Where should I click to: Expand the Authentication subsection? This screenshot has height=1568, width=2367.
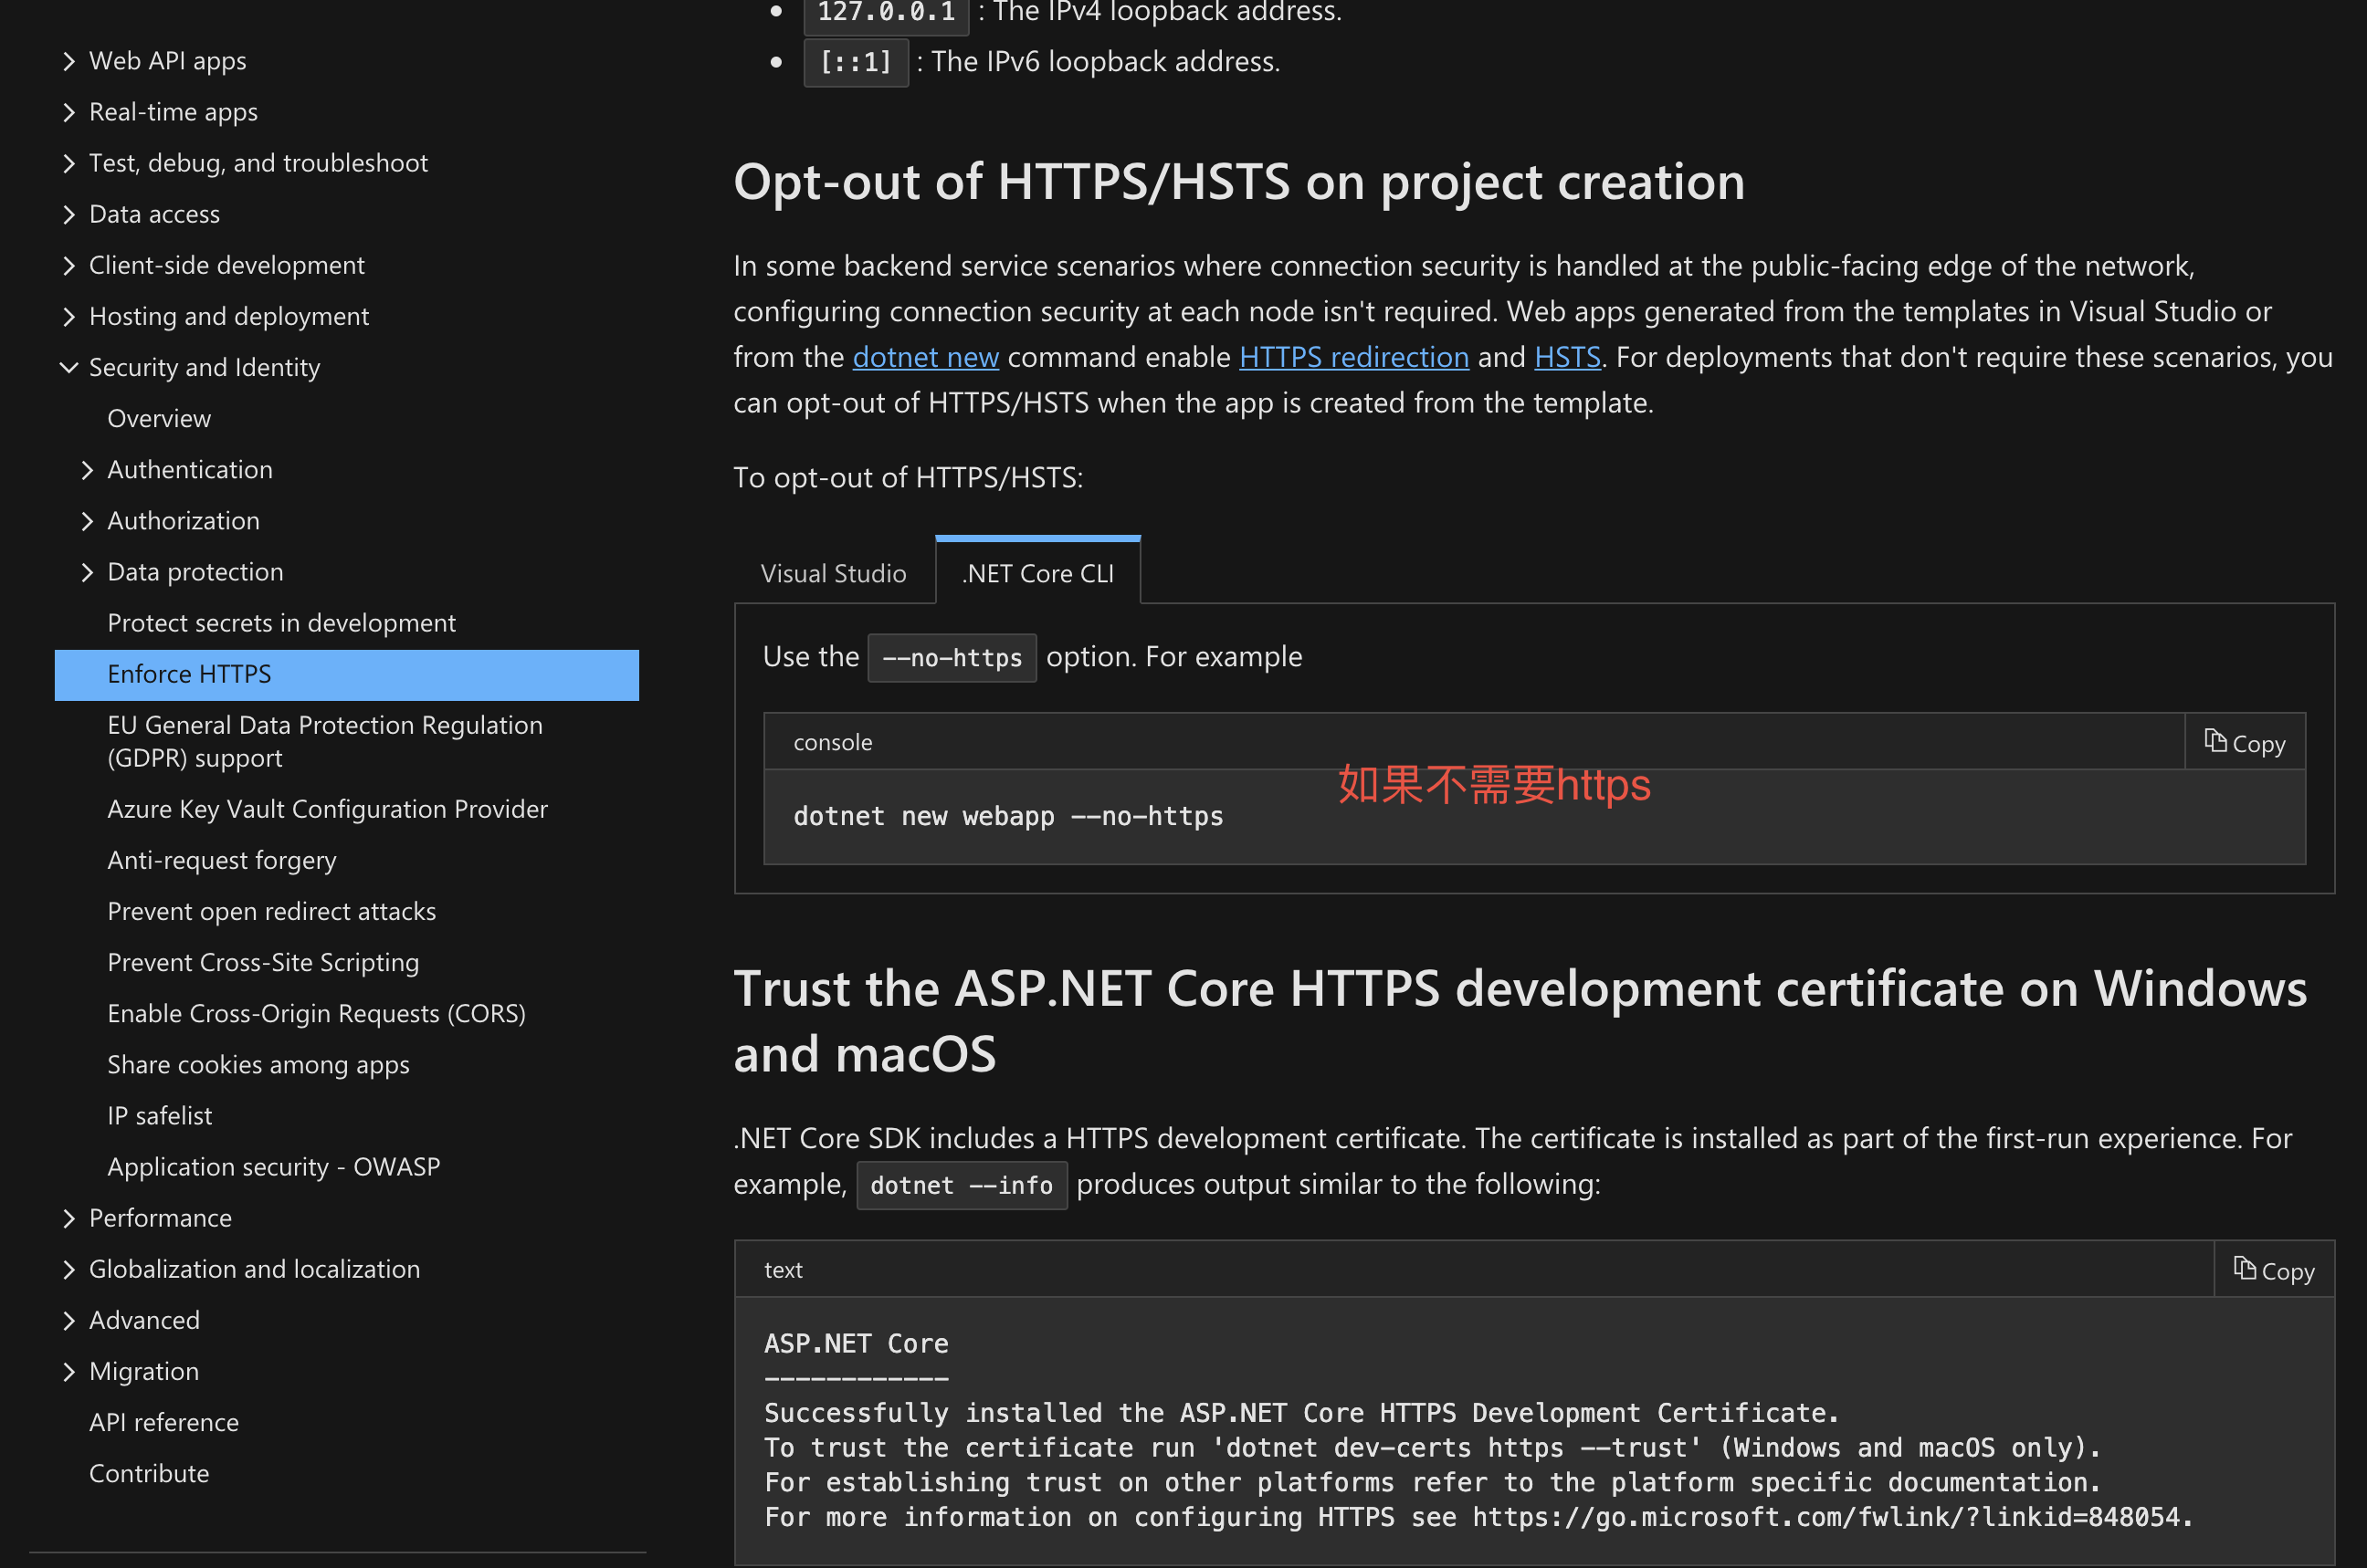pos(87,470)
